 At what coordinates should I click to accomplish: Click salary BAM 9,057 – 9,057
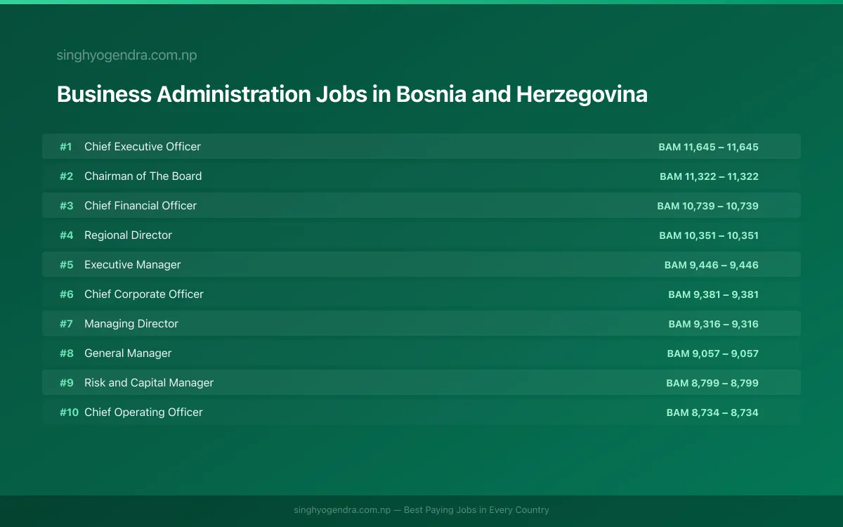(x=713, y=353)
